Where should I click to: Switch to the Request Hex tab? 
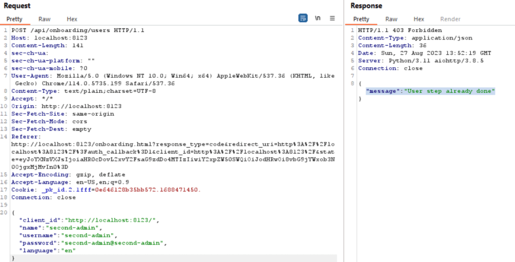(x=72, y=19)
